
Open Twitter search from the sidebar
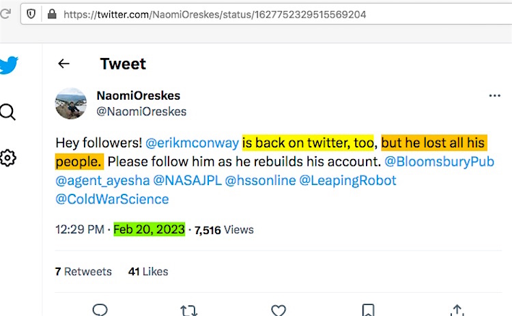pyautogui.click(x=8, y=112)
